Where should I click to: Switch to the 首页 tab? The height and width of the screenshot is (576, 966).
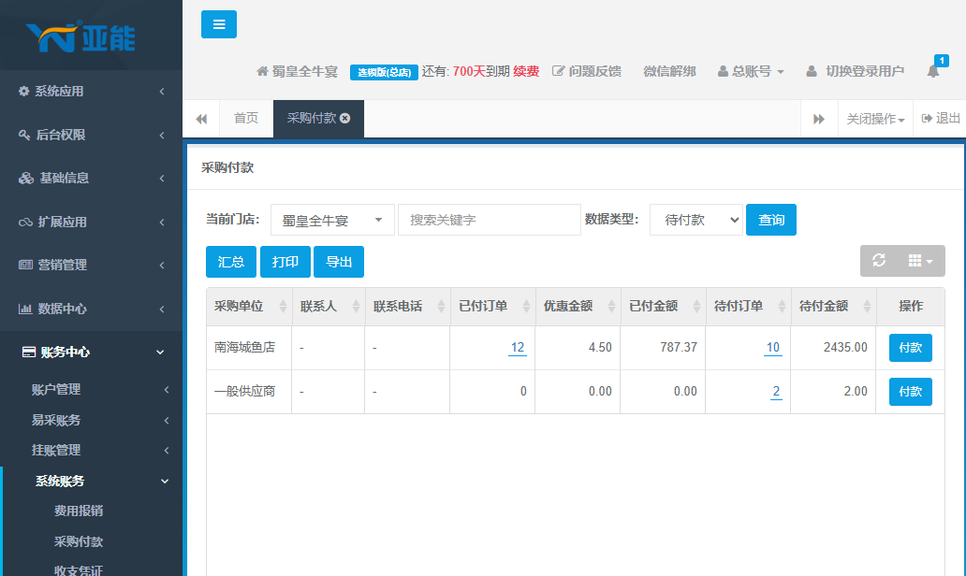[246, 118]
